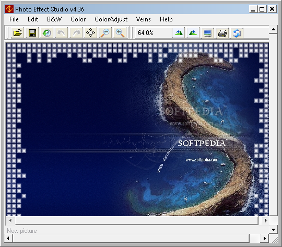Click the bottom window scrollbar left arrow
Image resolution: width=282 pixels, height=247 pixels.
[8, 238]
